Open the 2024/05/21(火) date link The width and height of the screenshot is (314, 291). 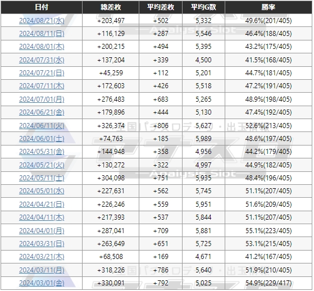(42, 165)
